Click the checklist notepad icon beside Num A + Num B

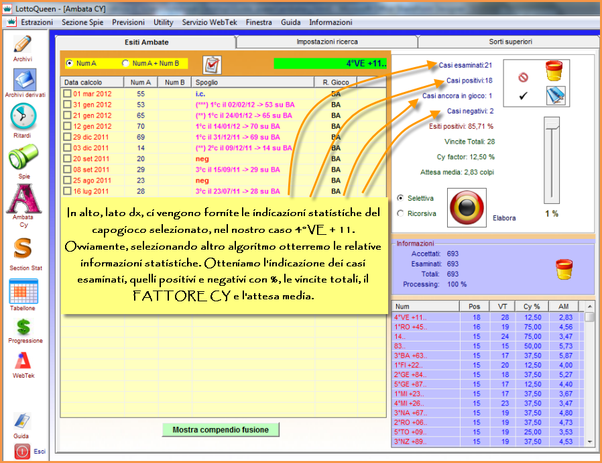coord(212,65)
